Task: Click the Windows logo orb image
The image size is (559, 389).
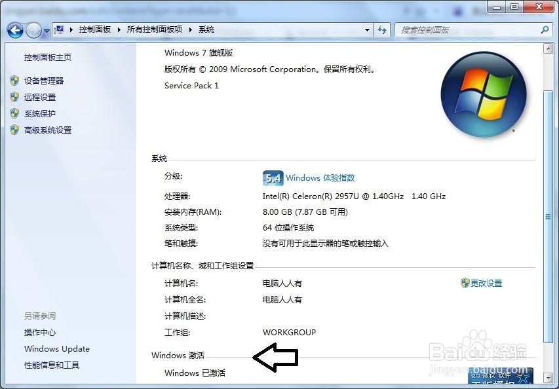Action: coord(484,94)
